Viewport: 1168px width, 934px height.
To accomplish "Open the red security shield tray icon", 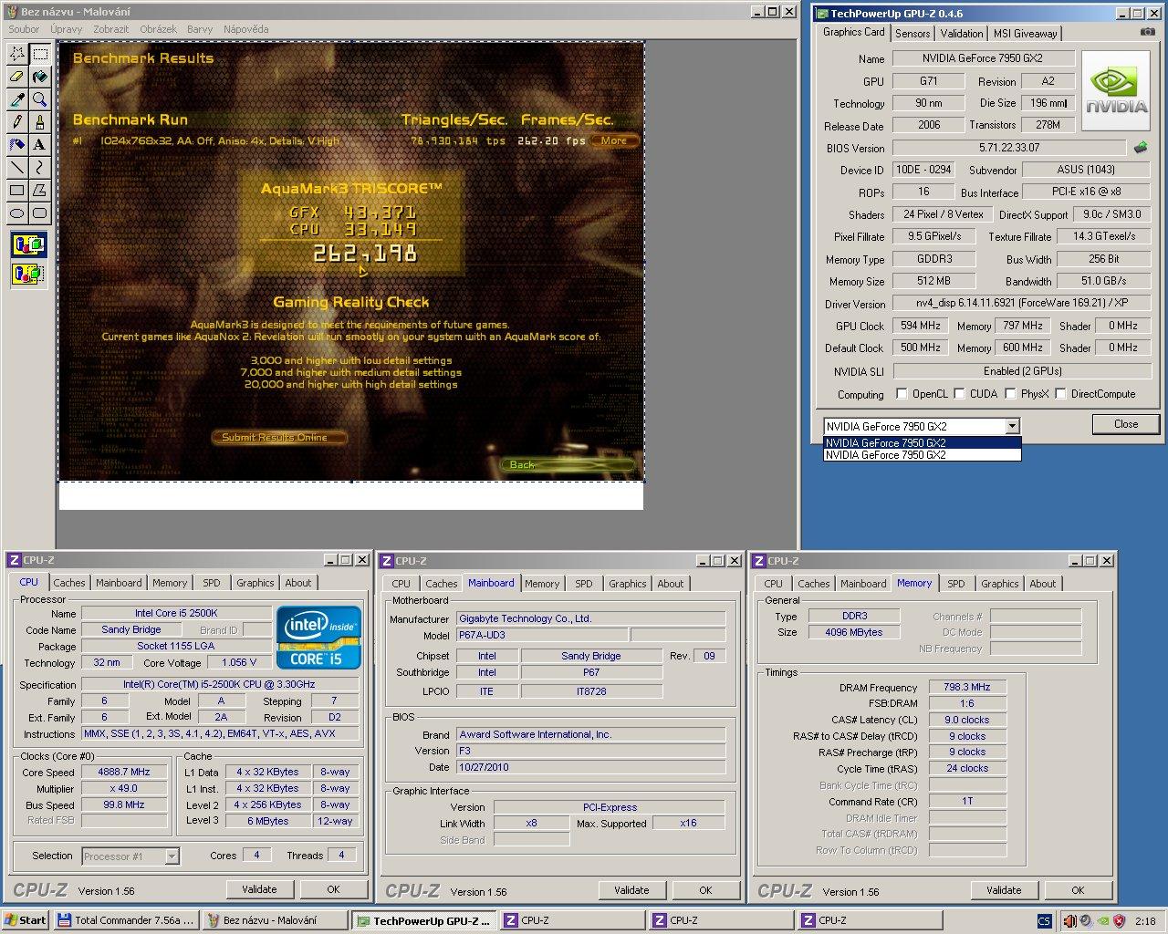I will click(1119, 920).
